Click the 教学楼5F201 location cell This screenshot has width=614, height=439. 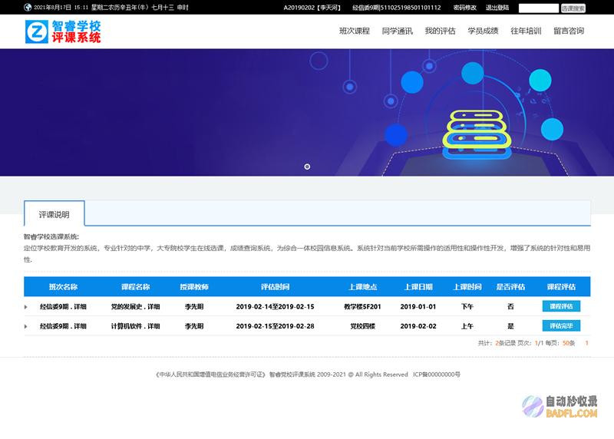(x=362, y=307)
